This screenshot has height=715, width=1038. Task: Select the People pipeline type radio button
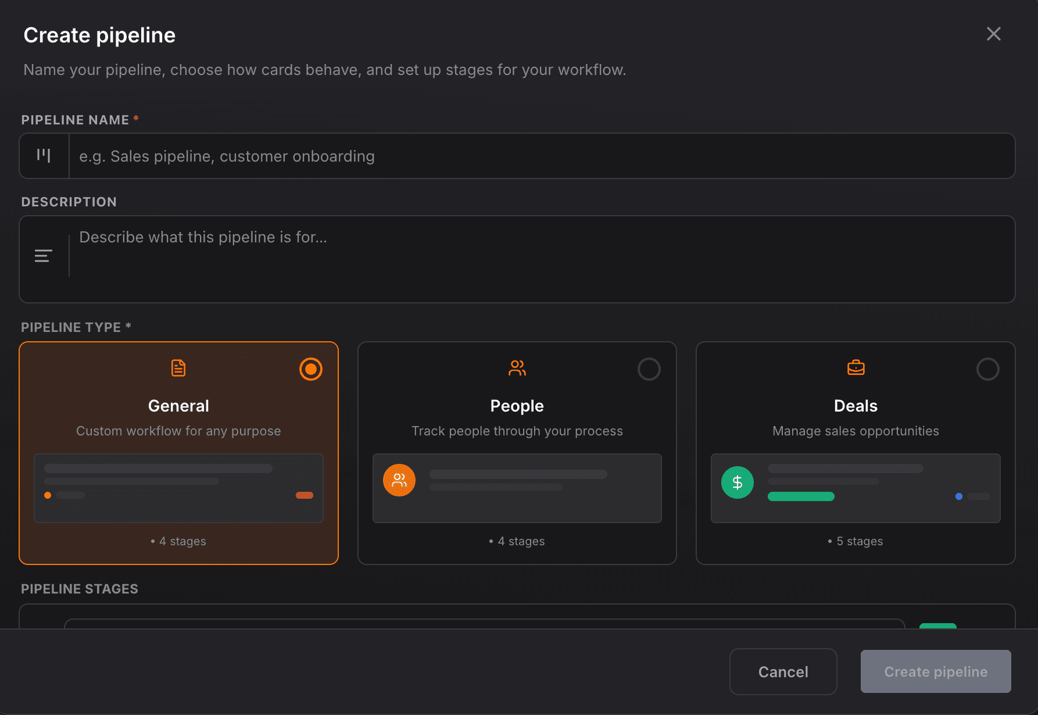pos(649,369)
